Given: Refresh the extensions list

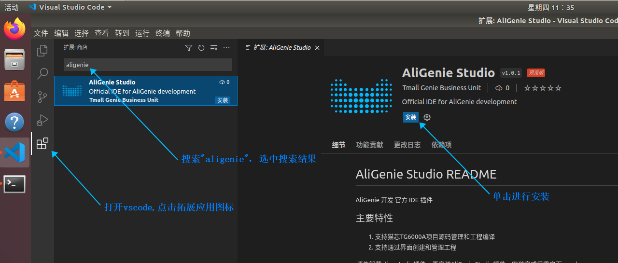Looking at the screenshot, I should pyautogui.click(x=201, y=48).
